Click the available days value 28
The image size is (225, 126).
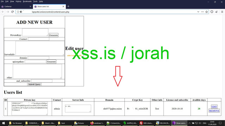(x=199, y=109)
